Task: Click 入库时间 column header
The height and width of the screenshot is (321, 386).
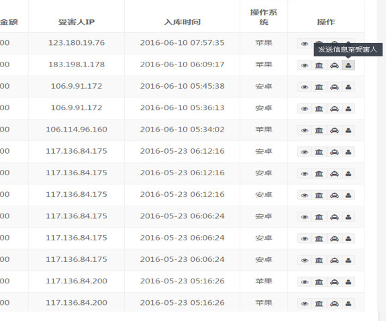Action: 182,22
